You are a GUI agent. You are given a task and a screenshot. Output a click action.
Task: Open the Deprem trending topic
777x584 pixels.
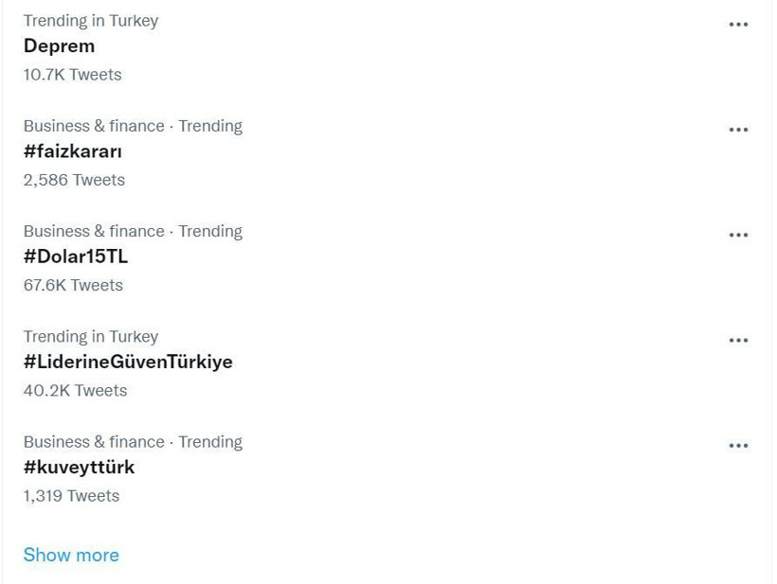tap(59, 46)
